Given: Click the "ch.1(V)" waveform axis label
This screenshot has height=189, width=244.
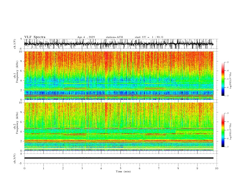Looking at the screenshot, I should pyautogui.click(x=15, y=44).
